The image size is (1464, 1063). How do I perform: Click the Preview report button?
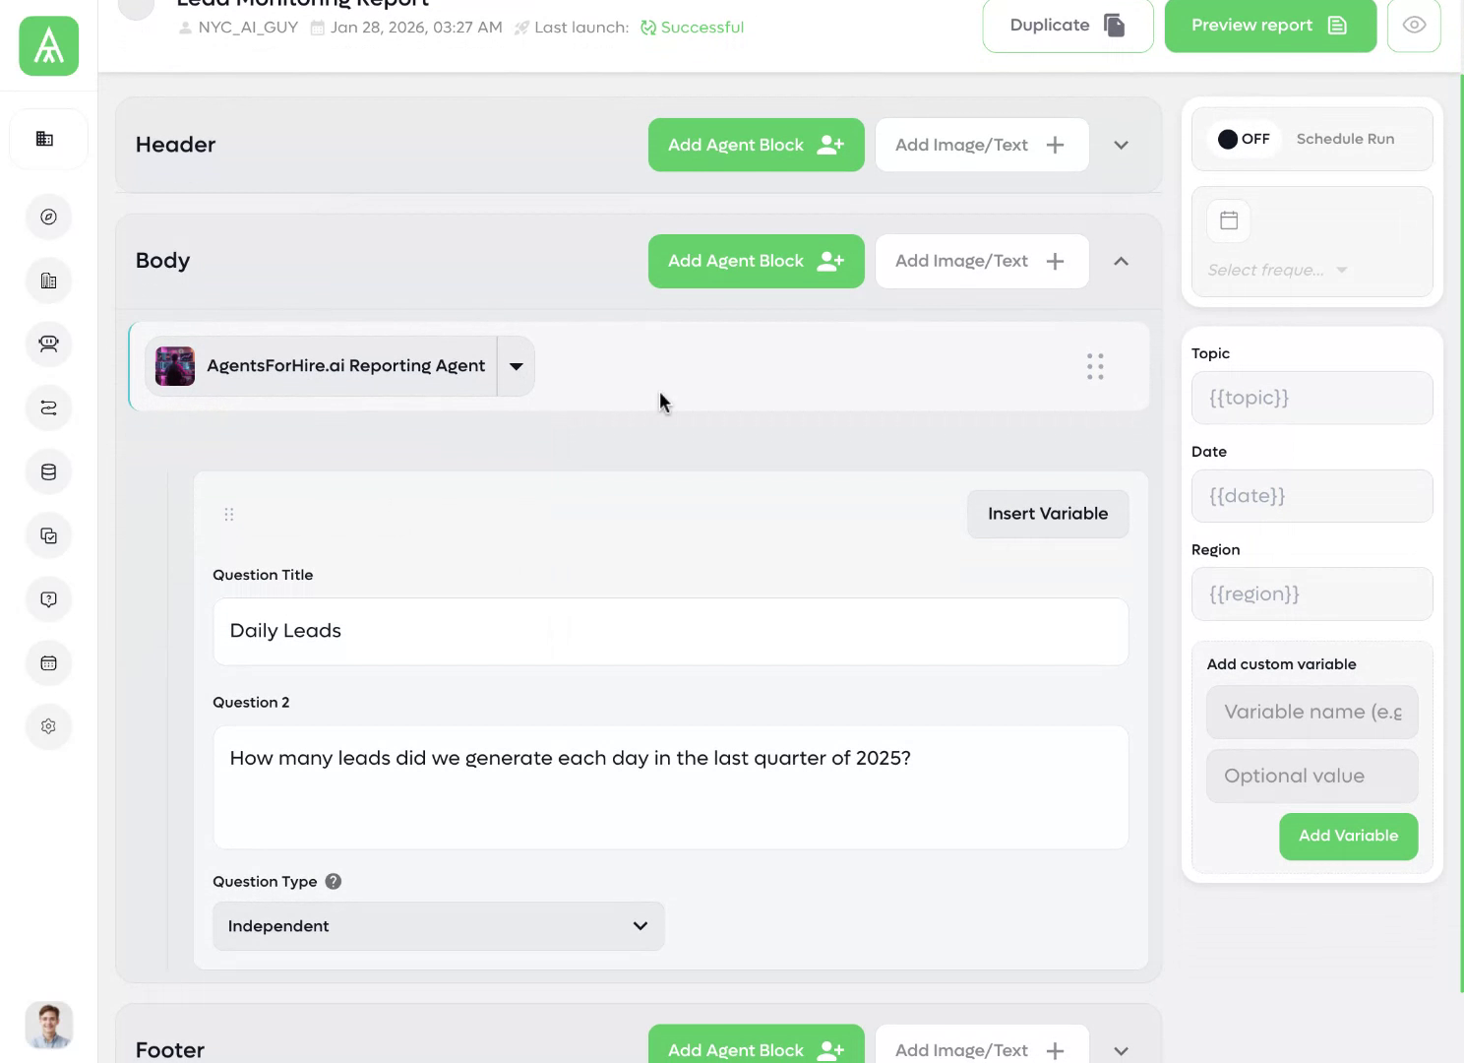click(x=1270, y=26)
